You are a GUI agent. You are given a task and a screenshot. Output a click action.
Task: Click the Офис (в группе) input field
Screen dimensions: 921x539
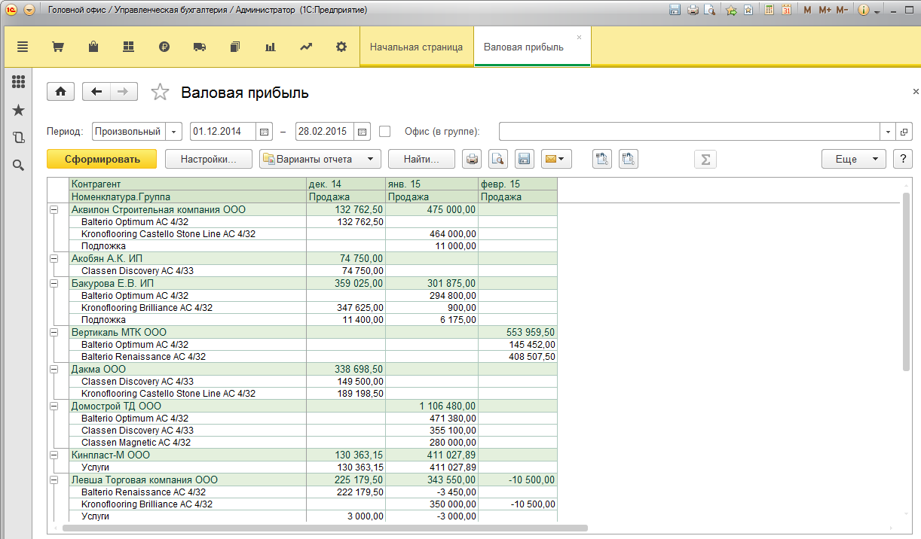690,131
